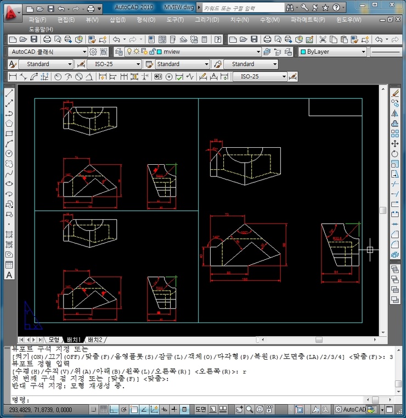Toggle Snap mode in status bar
Screen dimensions: 406x418
(93, 409)
